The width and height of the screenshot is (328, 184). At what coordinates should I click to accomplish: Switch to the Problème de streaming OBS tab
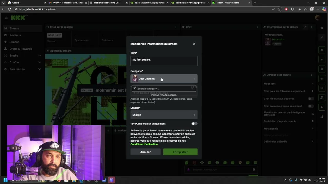(109, 3)
